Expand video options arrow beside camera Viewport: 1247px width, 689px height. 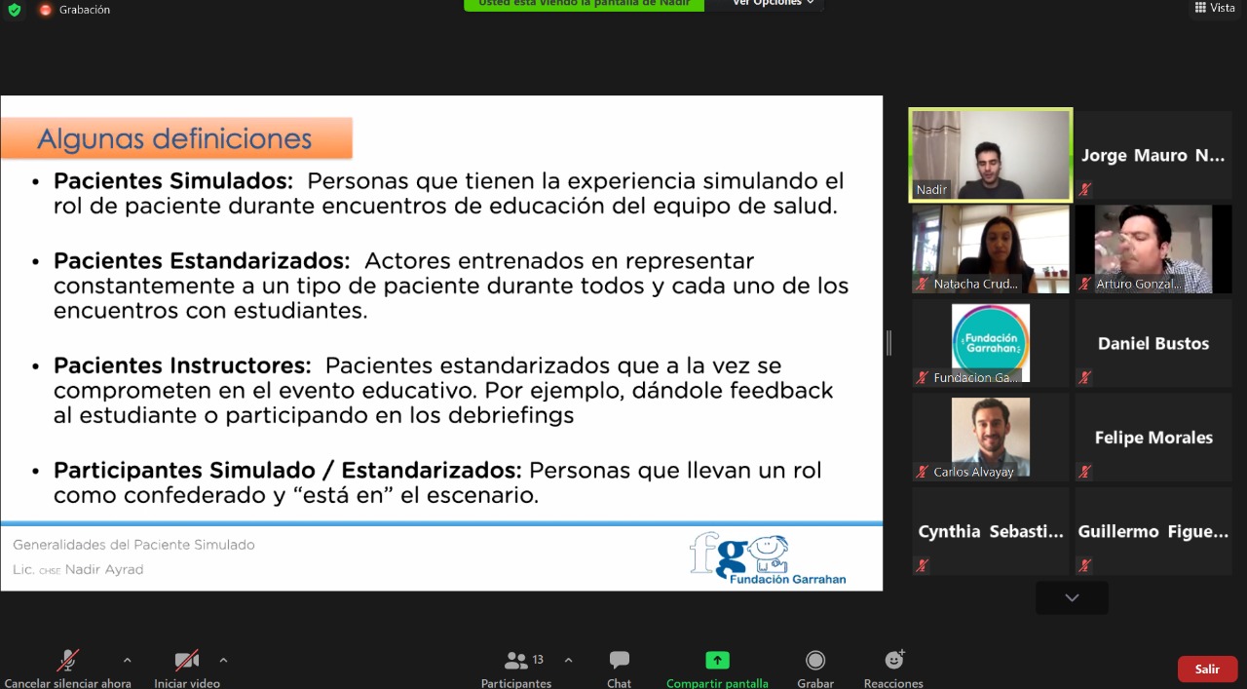point(223,660)
